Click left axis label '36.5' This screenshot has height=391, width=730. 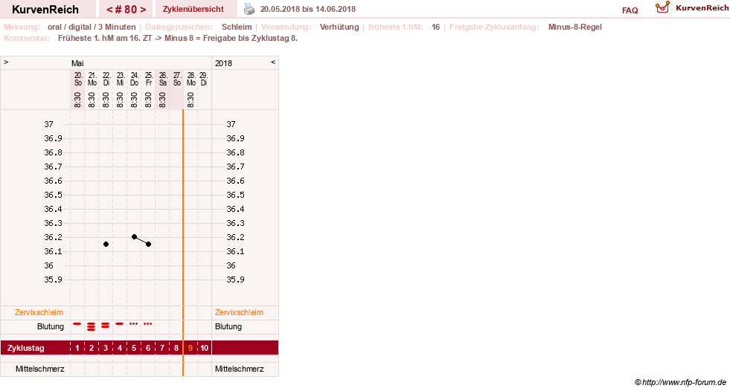click(53, 195)
